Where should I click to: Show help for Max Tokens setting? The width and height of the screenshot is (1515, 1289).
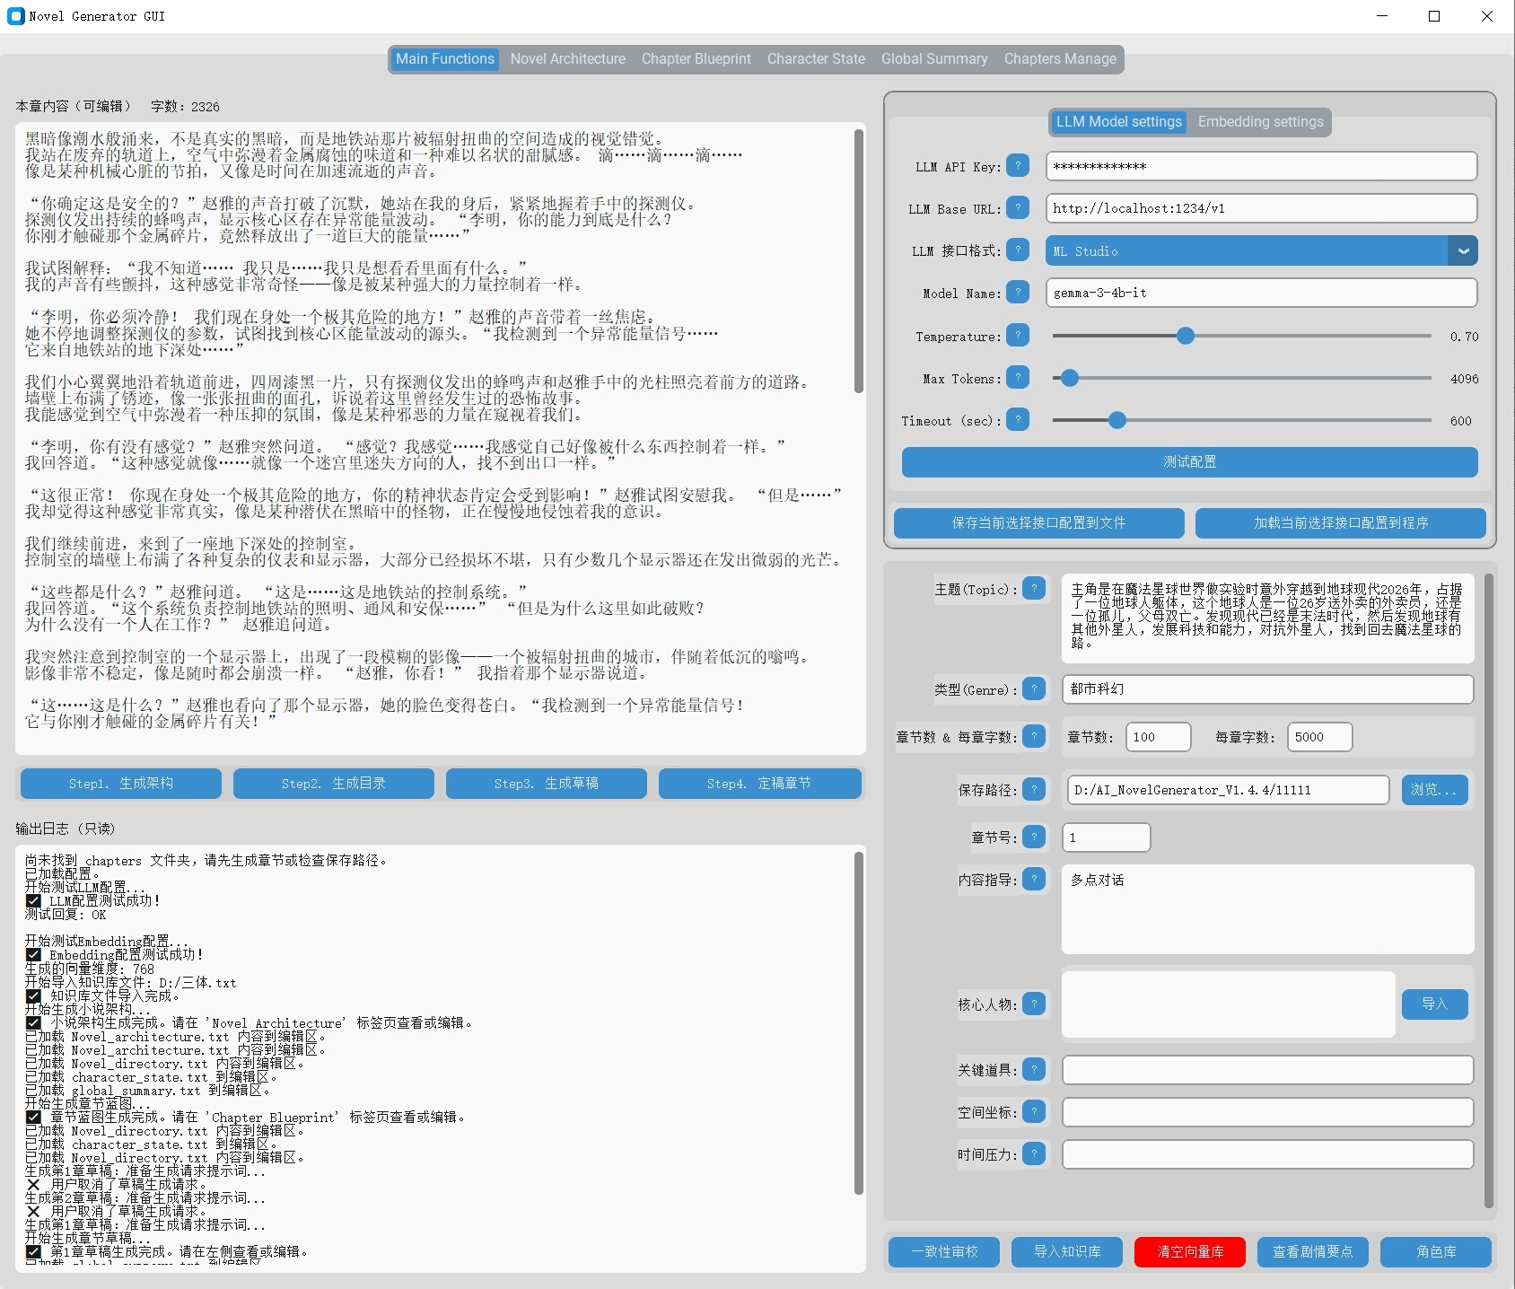click(x=1018, y=378)
